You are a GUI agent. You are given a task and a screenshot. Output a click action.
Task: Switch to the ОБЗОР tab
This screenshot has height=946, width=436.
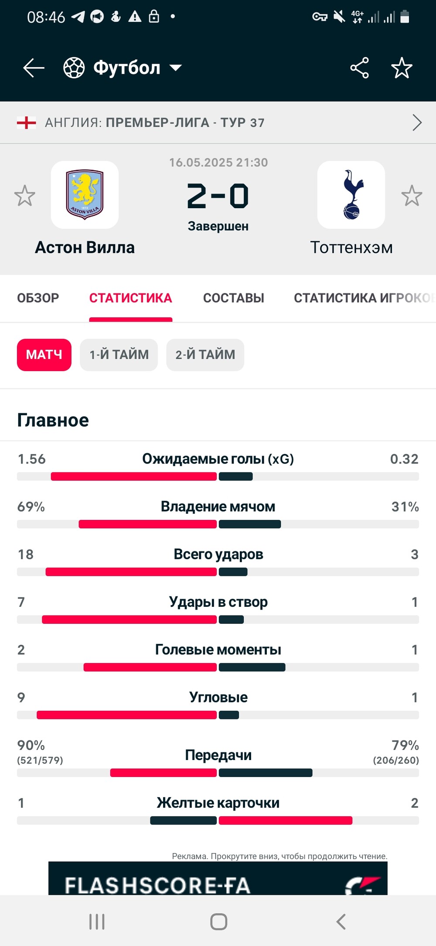coord(38,298)
